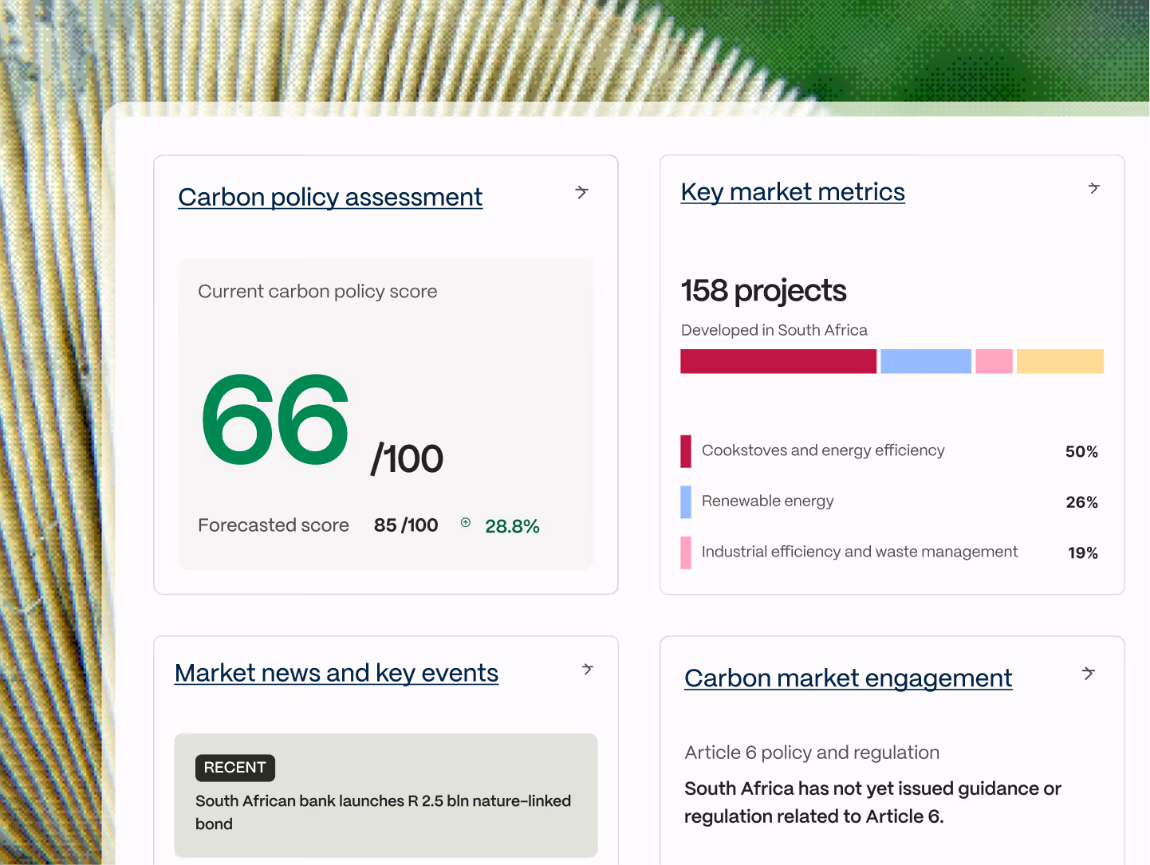The height and width of the screenshot is (865, 1150).
Task: Click arrow icon on Carbon policy assessment card
Action: 582,192
